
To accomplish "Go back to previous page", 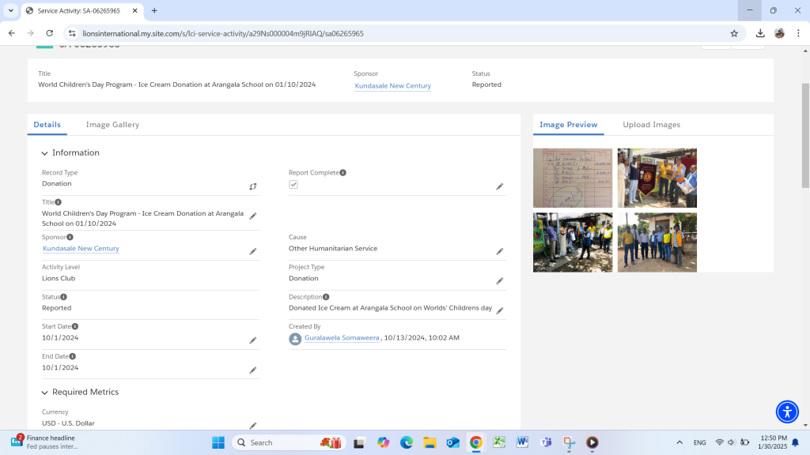I will (x=12, y=33).
